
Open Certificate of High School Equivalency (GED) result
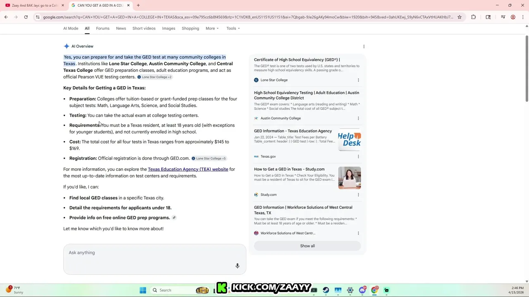[x=297, y=60]
